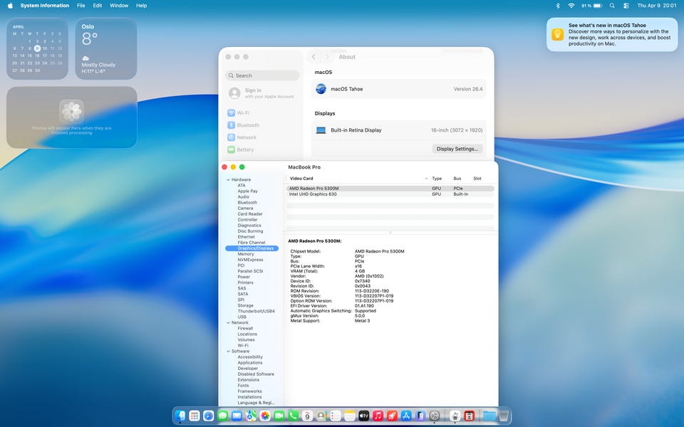The image size is (684, 427).
Task: Click the date and time in menu bar
Action: pyautogui.click(x=656, y=6)
